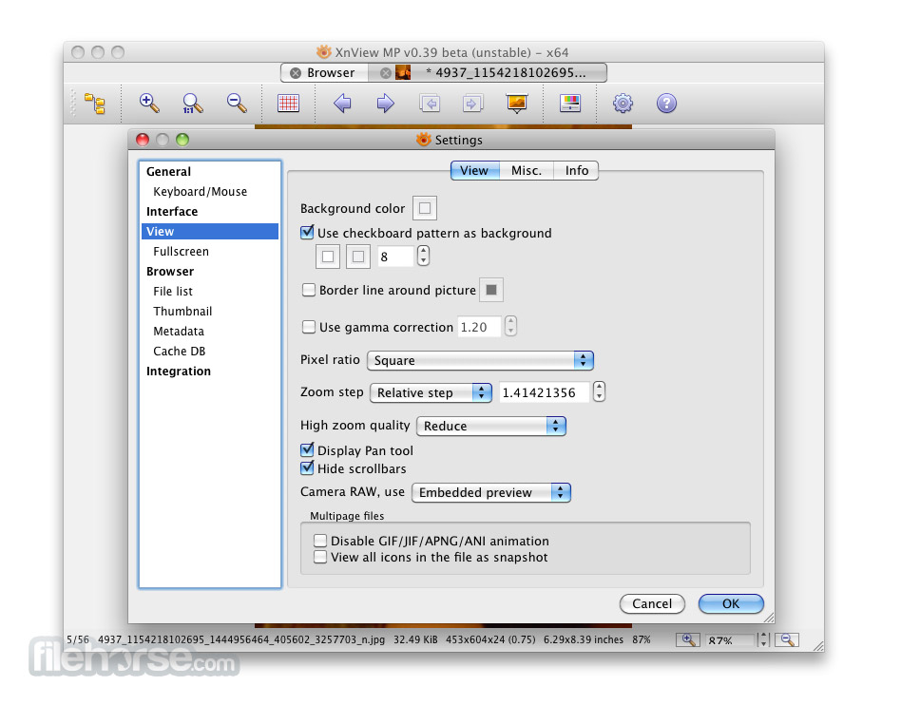Click status bar zoom out icon

787,639
